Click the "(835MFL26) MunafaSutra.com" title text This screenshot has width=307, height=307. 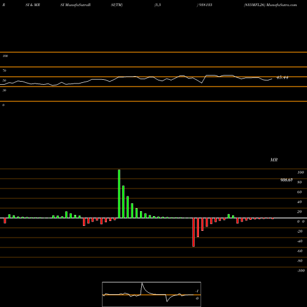tap(270, 5)
